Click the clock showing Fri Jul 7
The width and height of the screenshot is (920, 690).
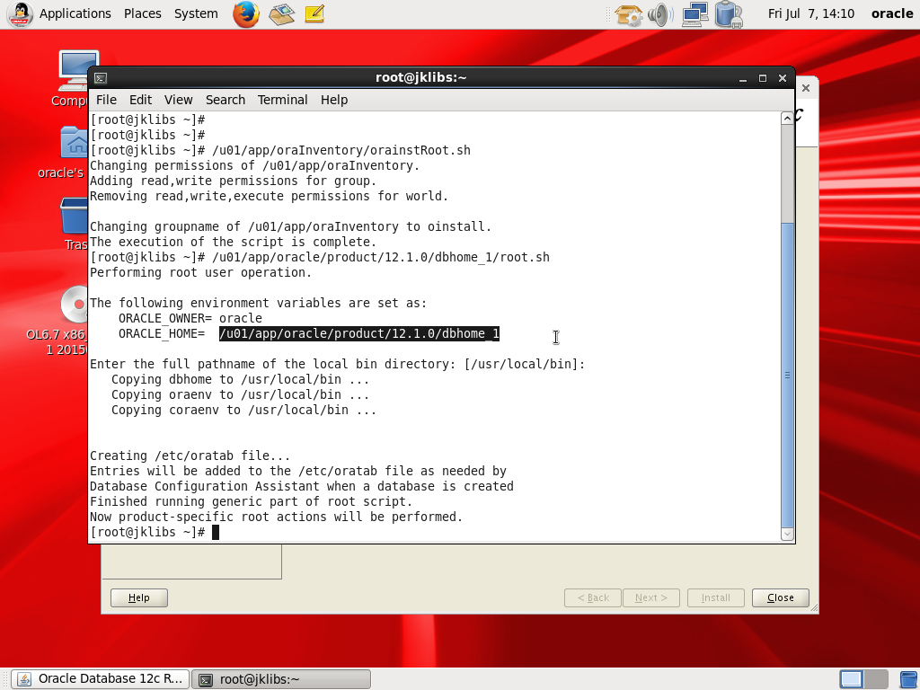[x=811, y=13]
